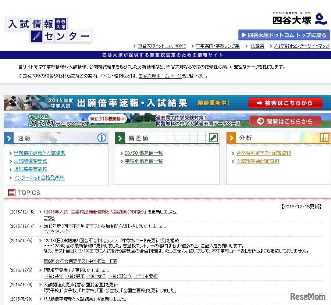
Task: Click the list icon beside TOPICS heading
Action: [11, 193]
